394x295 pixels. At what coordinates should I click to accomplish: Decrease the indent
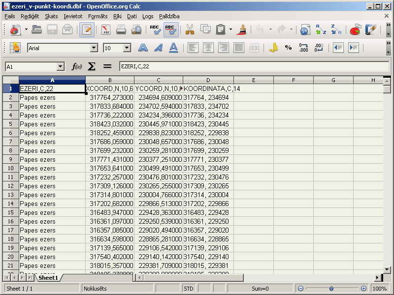pos(338,48)
